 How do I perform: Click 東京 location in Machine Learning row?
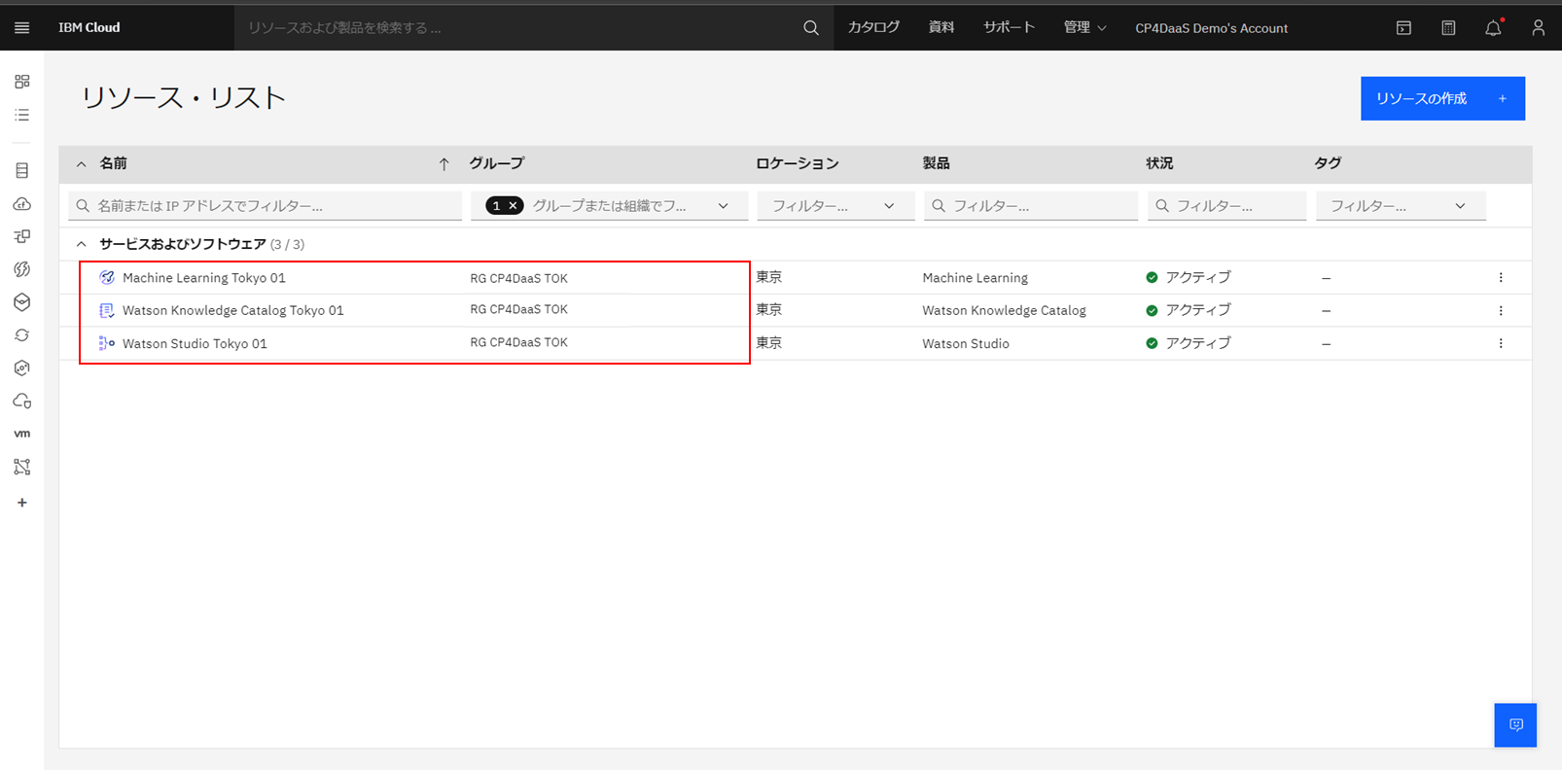(768, 277)
